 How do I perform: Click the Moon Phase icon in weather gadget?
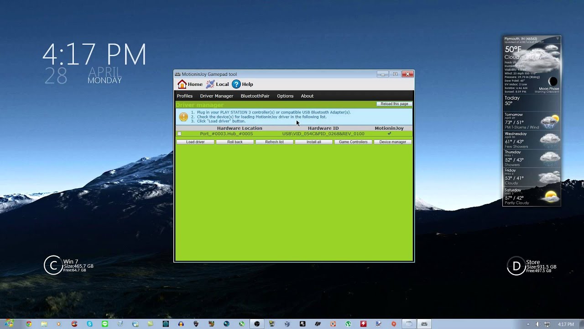[x=553, y=81]
